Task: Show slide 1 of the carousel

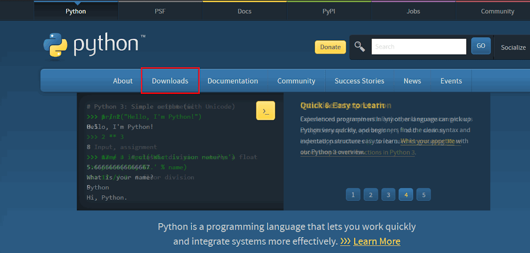Action: pyautogui.click(x=353, y=195)
